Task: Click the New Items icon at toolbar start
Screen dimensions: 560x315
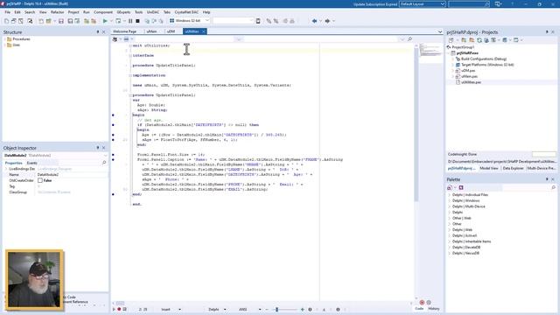Action: [6, 21]
